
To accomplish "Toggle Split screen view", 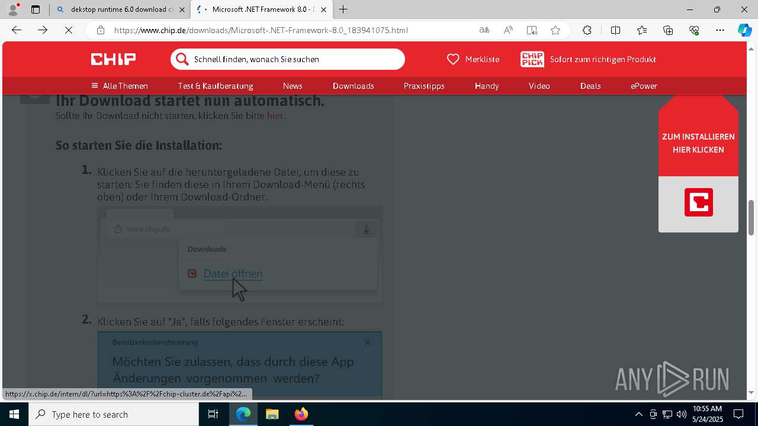I will (x=615, y=30).
